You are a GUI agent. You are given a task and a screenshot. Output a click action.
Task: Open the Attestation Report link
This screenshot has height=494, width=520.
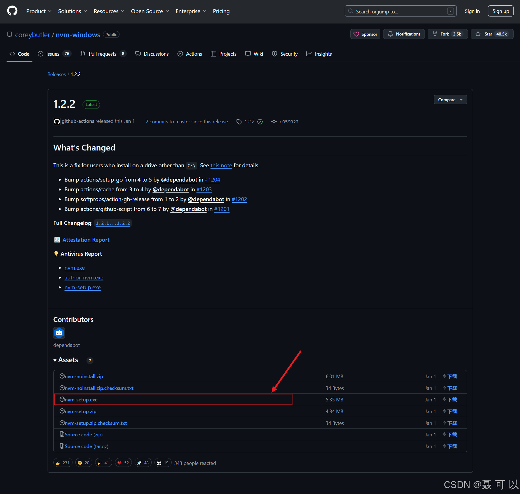pos(86,240)
